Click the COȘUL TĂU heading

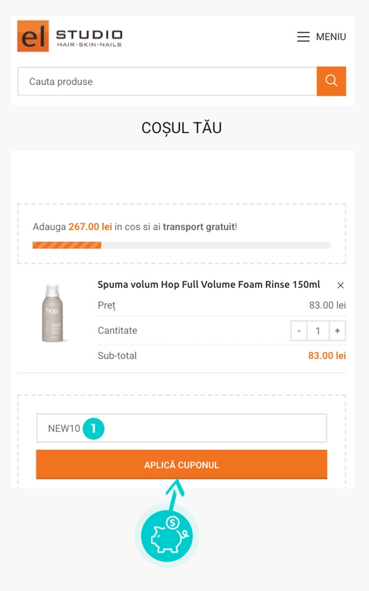pyautogui.click(x=181, y=128)
